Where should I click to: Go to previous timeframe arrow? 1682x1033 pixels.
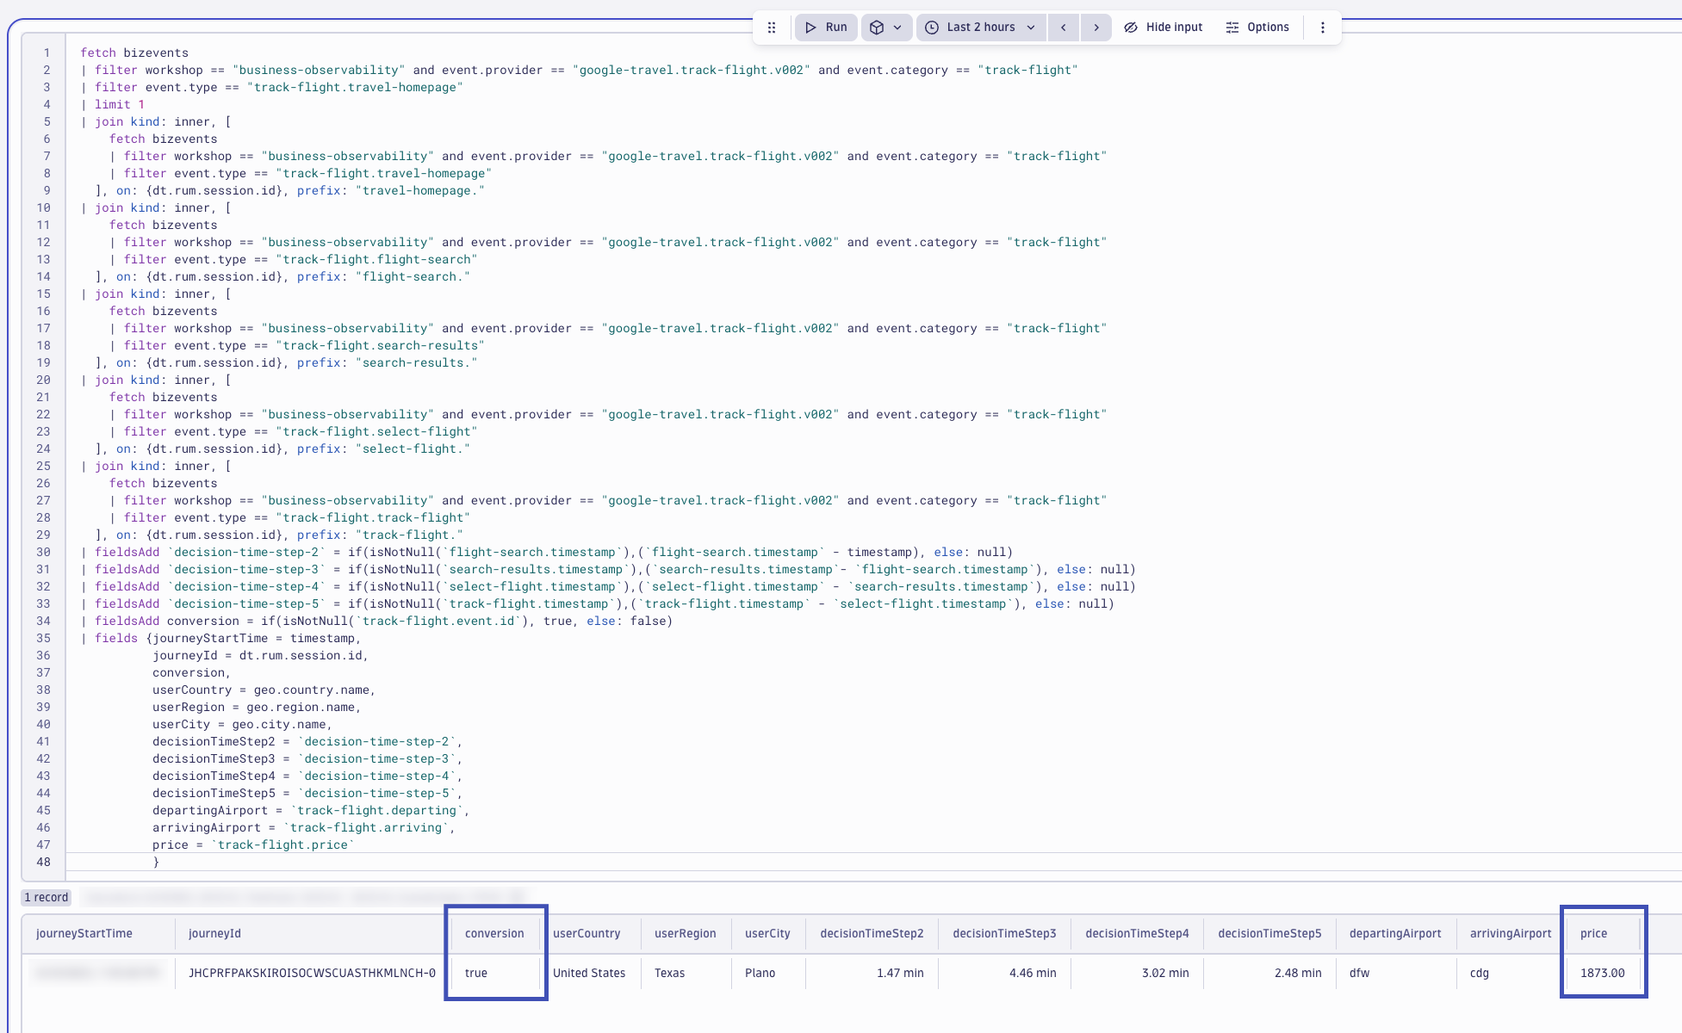[x=1064, y=28]
